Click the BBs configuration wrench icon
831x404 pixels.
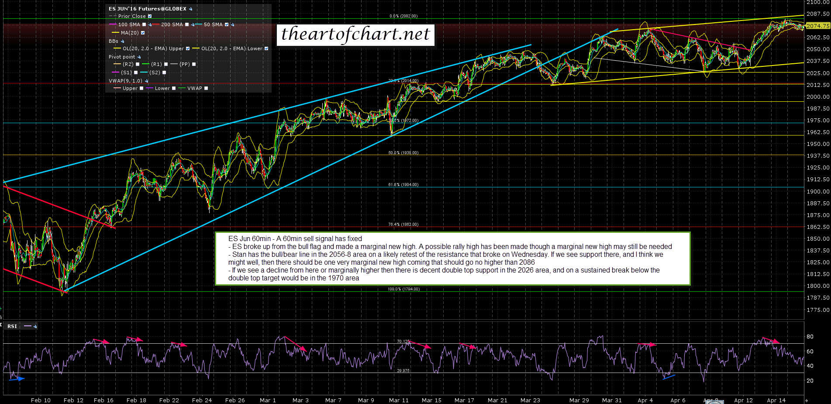tap(123, 41)
